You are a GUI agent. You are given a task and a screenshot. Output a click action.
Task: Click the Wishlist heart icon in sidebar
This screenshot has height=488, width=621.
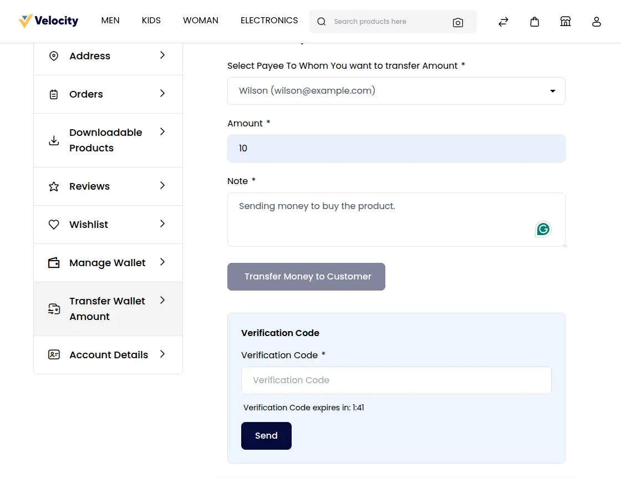[x=54, y=225]
